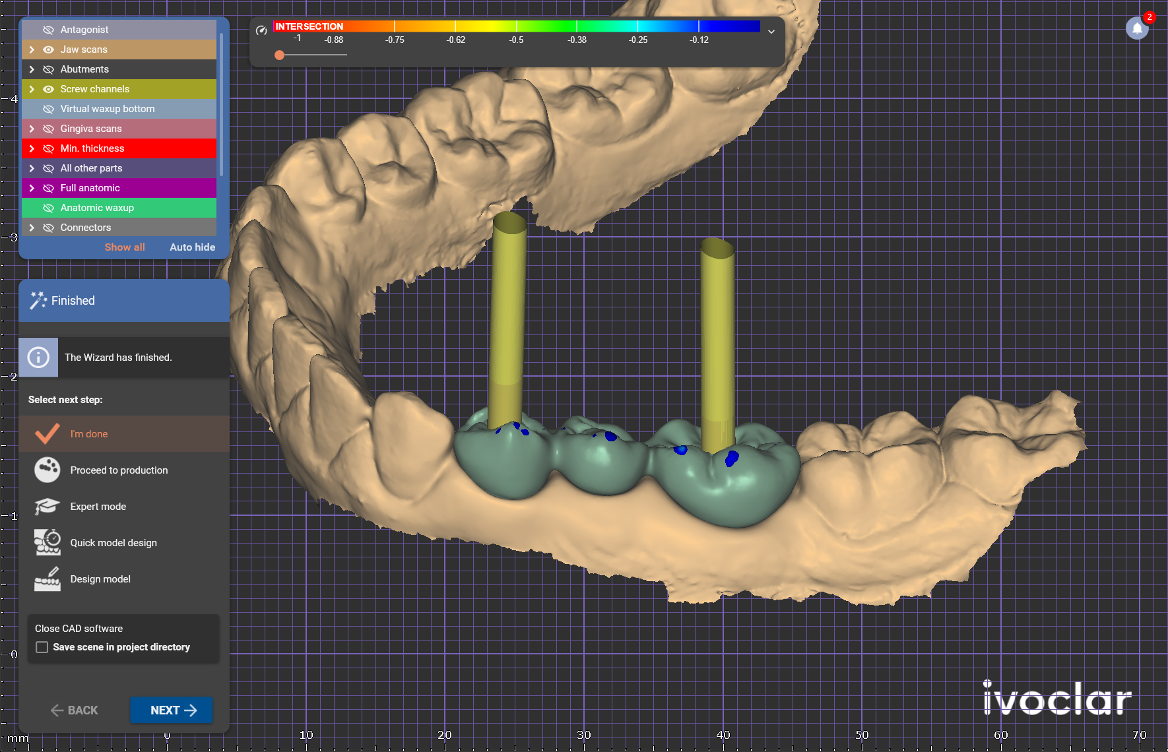Click the I'm done checkmark icon

(48, 433)
